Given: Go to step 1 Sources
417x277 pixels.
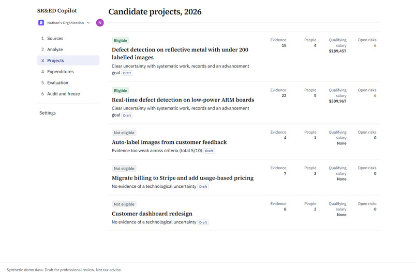Looking at the screenshot, I should coord(68,39).
